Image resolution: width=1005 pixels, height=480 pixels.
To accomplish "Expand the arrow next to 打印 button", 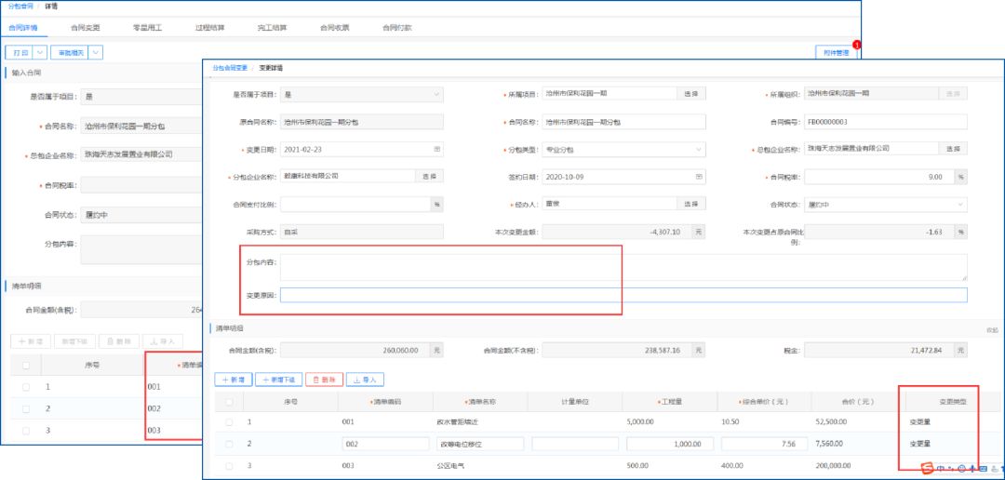I will [38, 53].
